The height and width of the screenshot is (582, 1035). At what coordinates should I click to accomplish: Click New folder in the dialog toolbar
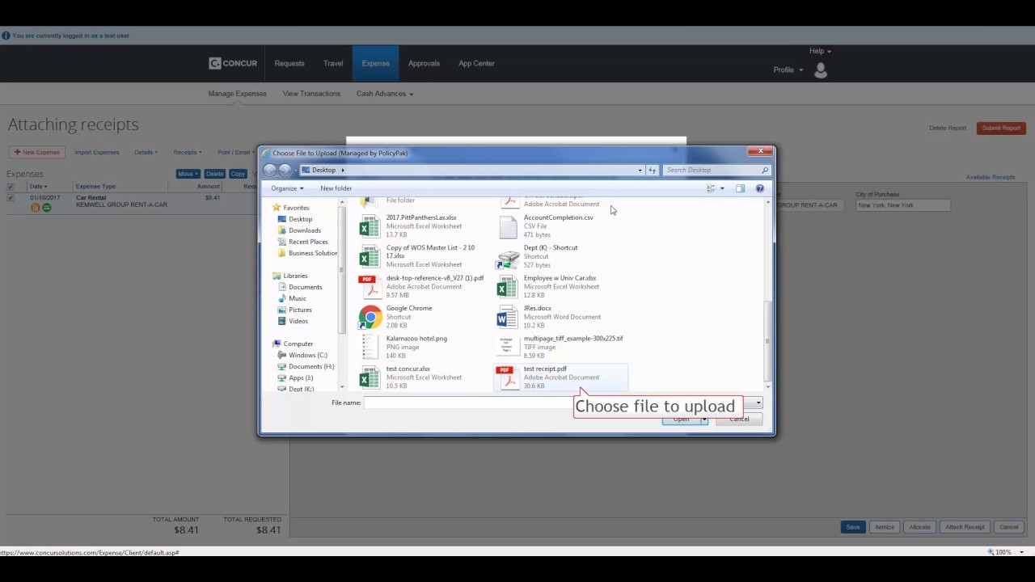click(336, 188)
